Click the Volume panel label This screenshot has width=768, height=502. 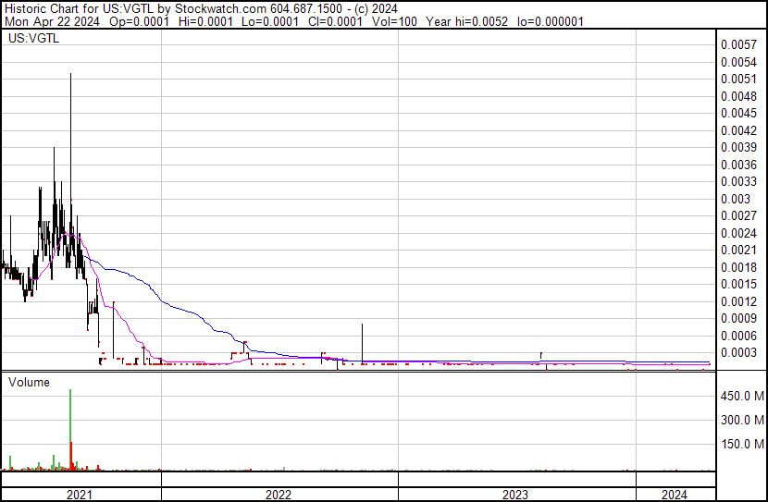(29, 382)
